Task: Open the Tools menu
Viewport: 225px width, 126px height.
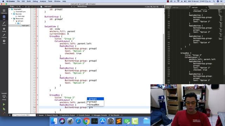Action: coord(50,1)
